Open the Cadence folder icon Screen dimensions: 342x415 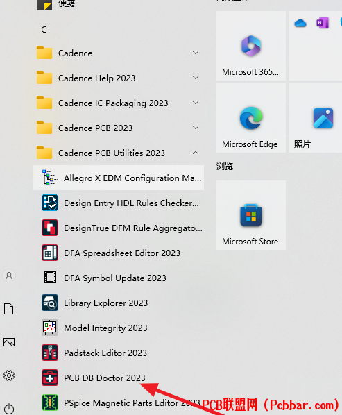click(x=44, y=53)
